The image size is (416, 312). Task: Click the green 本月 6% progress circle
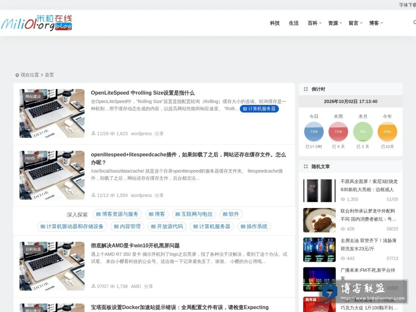click(363, 132)
